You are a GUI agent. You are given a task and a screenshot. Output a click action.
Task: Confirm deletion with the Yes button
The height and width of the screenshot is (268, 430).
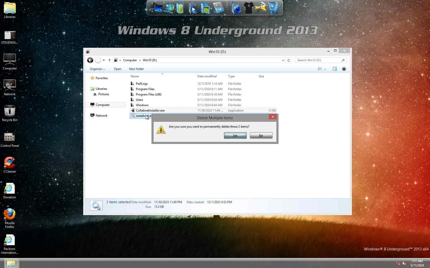[x=235, y=136]
